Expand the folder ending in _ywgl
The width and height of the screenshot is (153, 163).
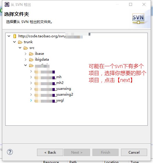(x=31, y=100)
